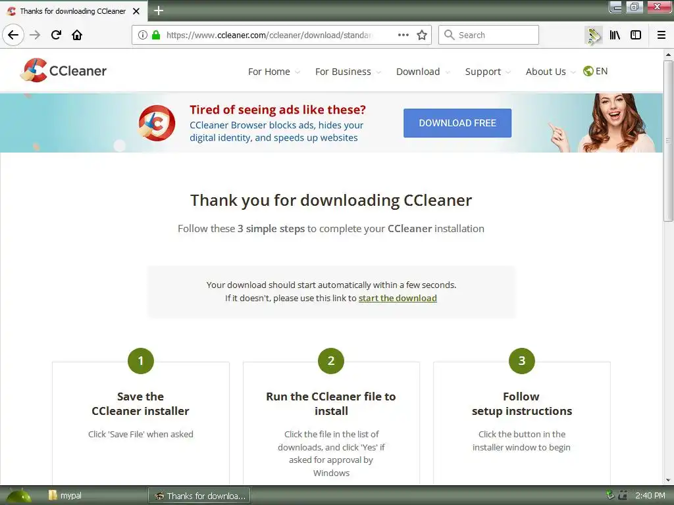Close the Thanks for downloading CCleaner tab
This screenshot has height=505, width=674.
[x=136, y=11]
